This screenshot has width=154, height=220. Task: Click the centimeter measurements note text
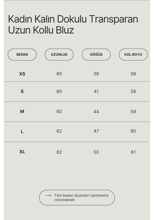(81, 198)
